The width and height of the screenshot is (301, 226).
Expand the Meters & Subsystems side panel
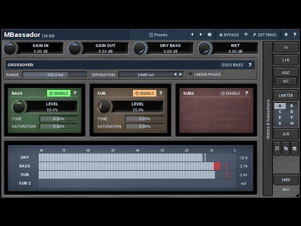pos(268,119)
